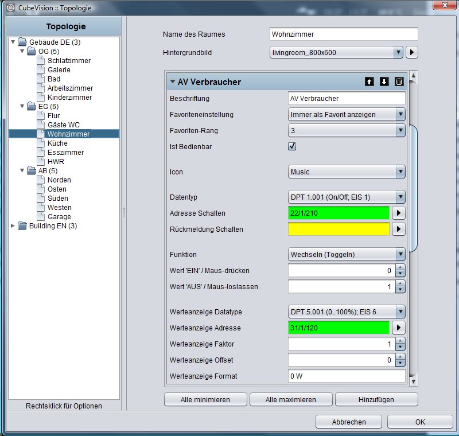Image resolution: width=459 pixels, height=436 pixels.
Task: Confirm with the OK button
Action: (420, 422)
